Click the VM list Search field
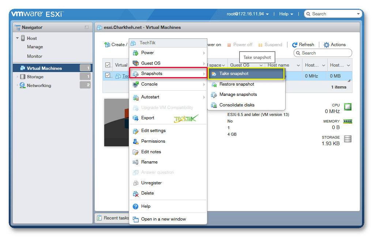This screenshot has width=373, height=237. (323, 53)
